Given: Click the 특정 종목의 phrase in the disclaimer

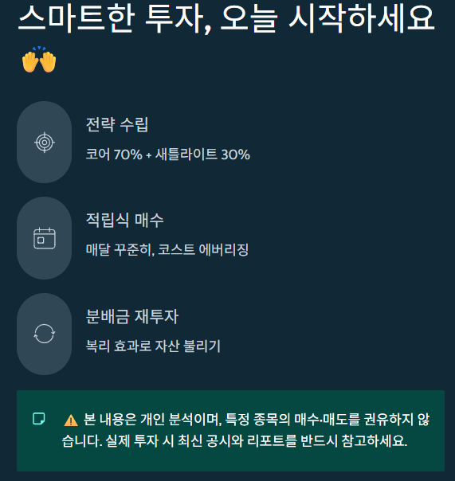Looking at the screenshot, I should tap(257, 420).
